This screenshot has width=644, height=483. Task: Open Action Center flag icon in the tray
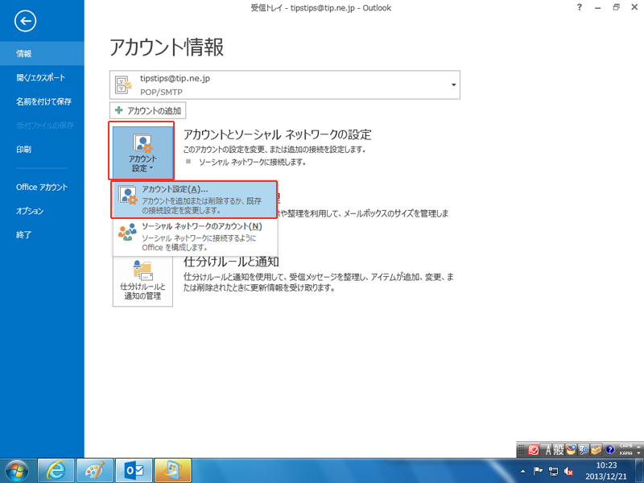pyautogui.click(x=538, y=471)
